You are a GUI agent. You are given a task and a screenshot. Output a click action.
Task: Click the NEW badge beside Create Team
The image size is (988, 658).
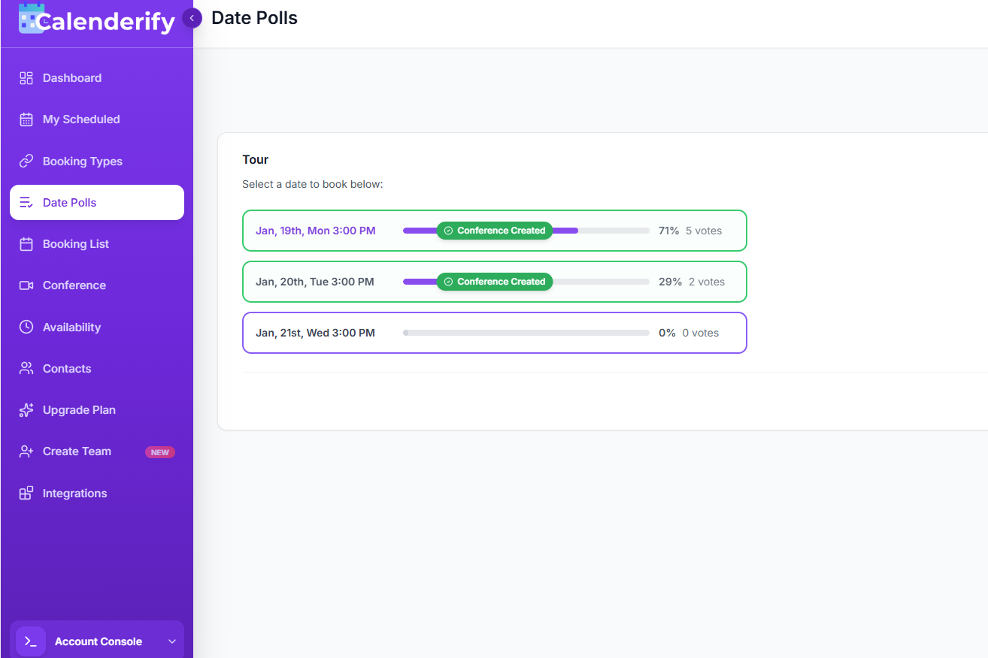pos(159,451)
